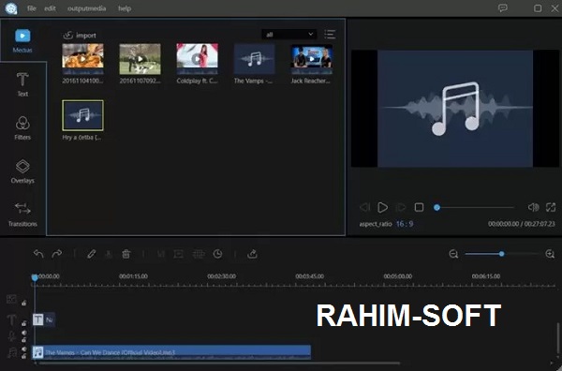Click the music note track icon
Image resolution: width=562 pixels, height=371 pixels.
coord(12,352)
